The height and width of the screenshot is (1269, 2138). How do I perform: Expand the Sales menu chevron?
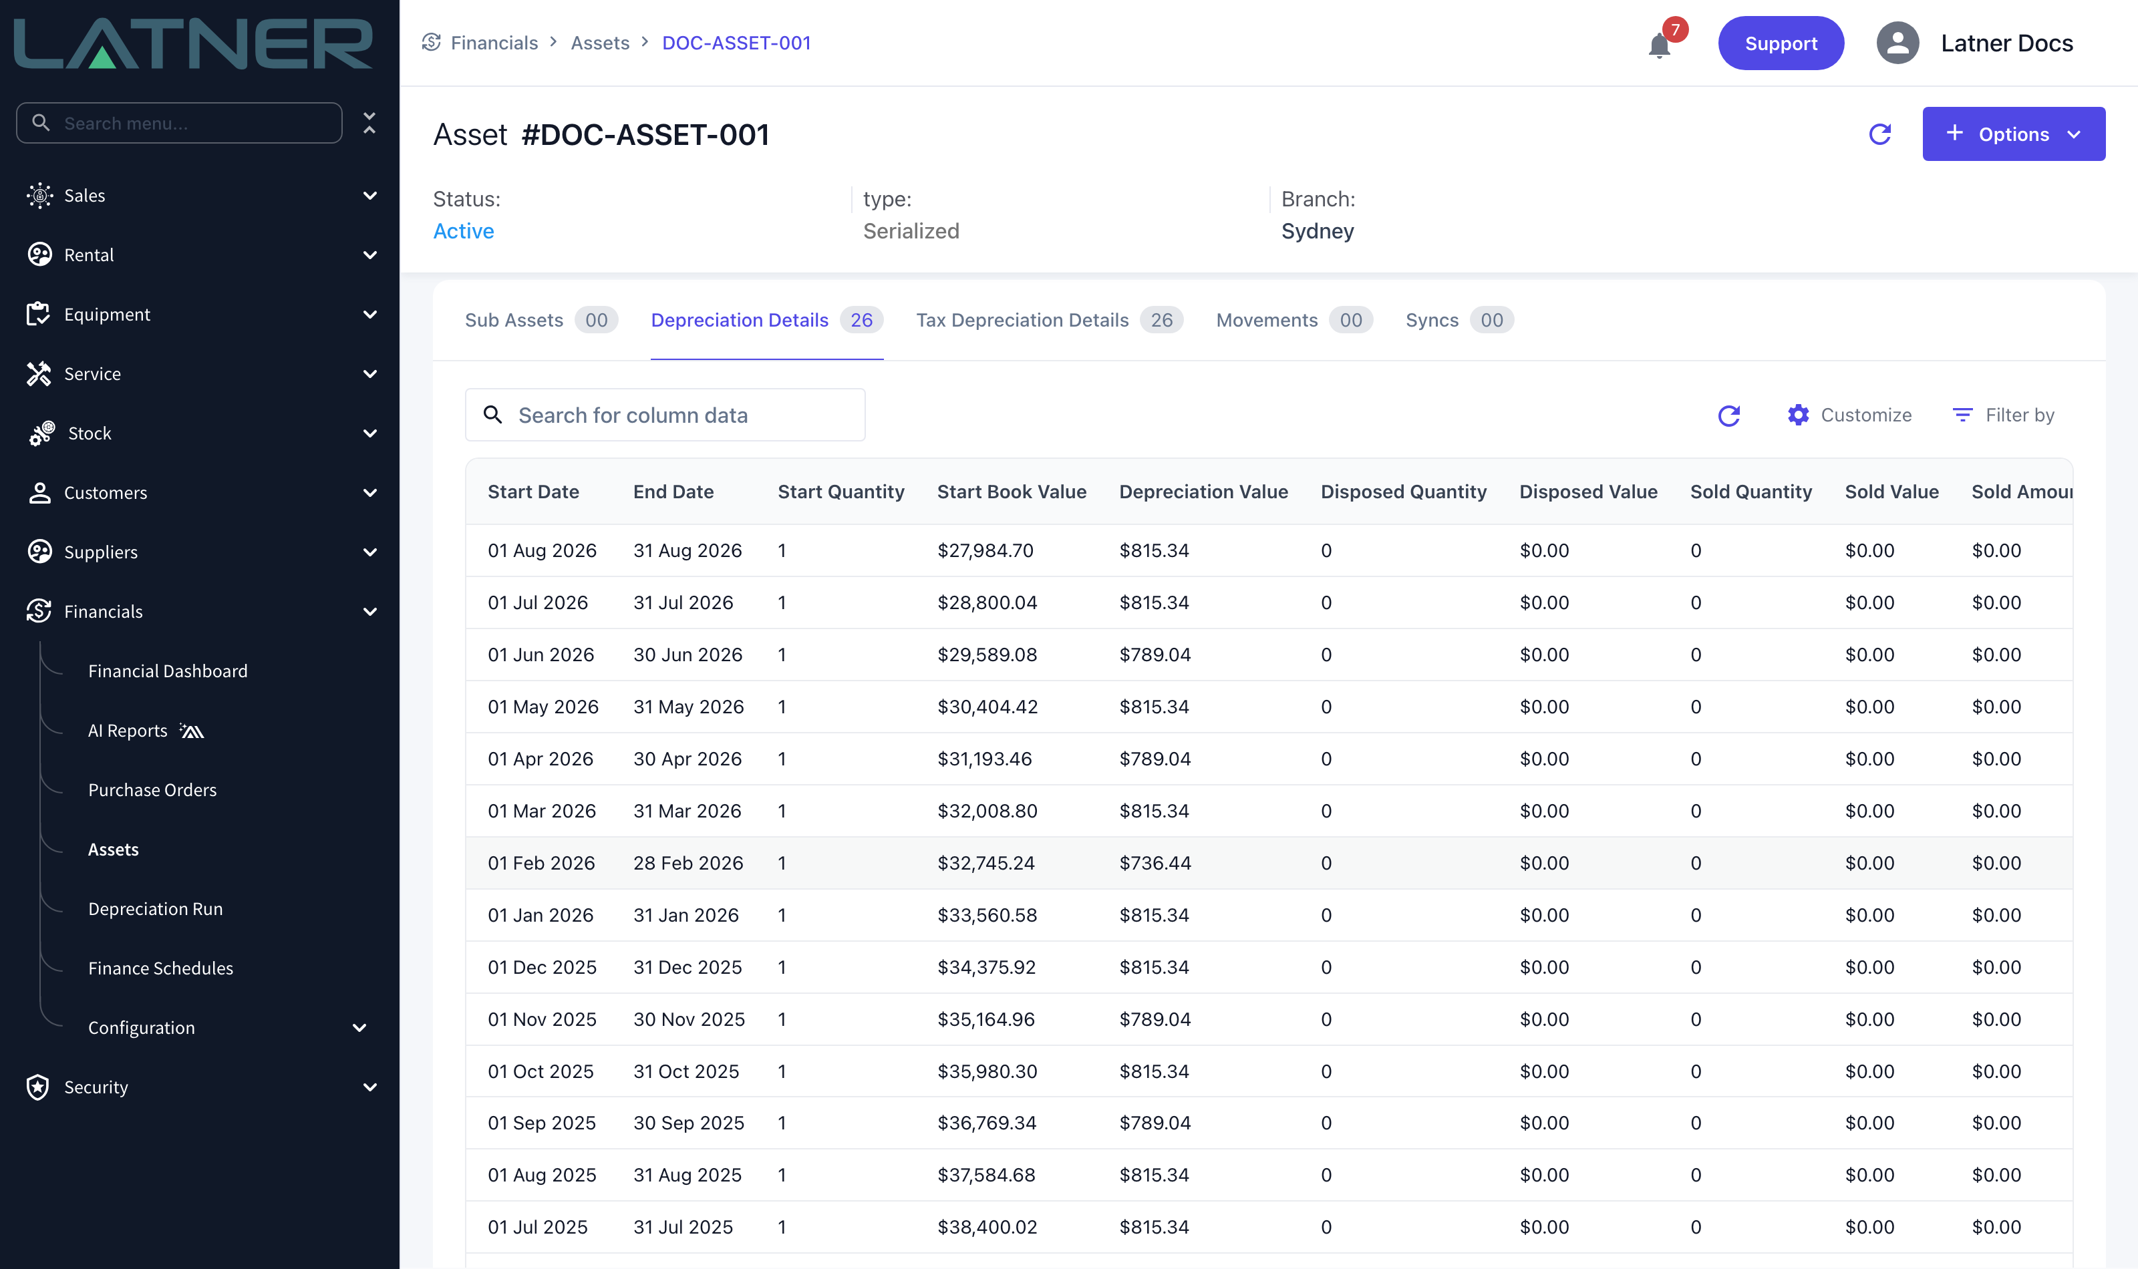pos(370,196)
